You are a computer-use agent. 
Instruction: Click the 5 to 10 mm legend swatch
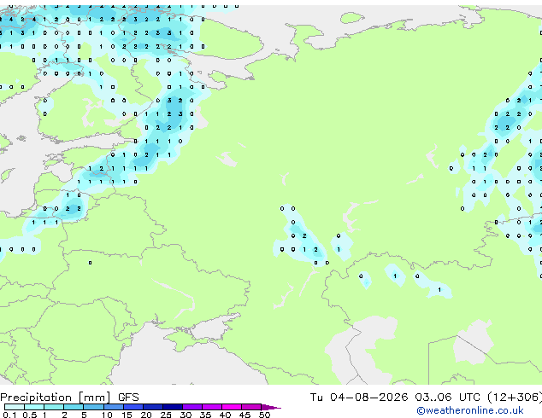[93, 407]
